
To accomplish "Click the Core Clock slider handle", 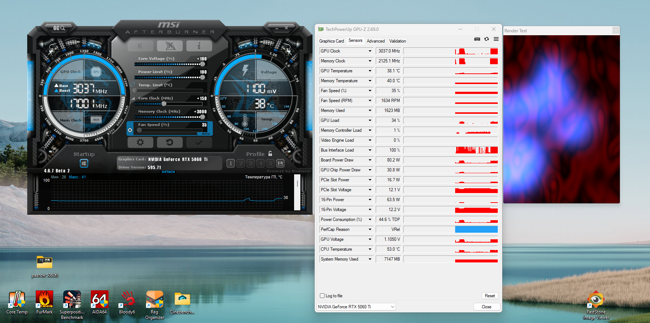I will click(164, 104).
